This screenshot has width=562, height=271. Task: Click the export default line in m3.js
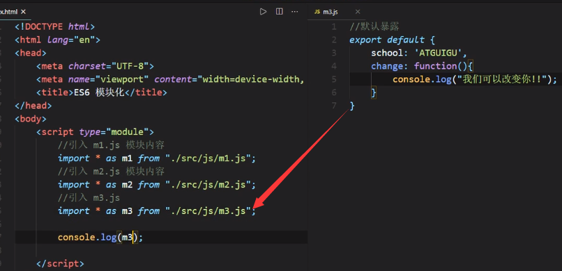(x=393, y=40)
